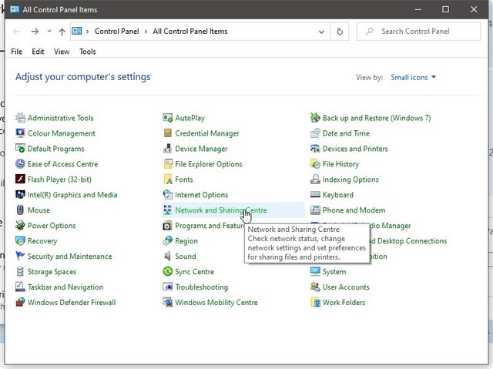The image size is (493, 369).
Task: Open the Edit menu
Action: tap(38, 52)
